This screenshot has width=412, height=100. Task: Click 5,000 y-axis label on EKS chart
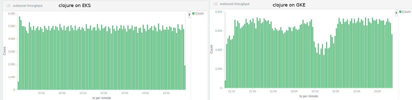pos(11,26)
